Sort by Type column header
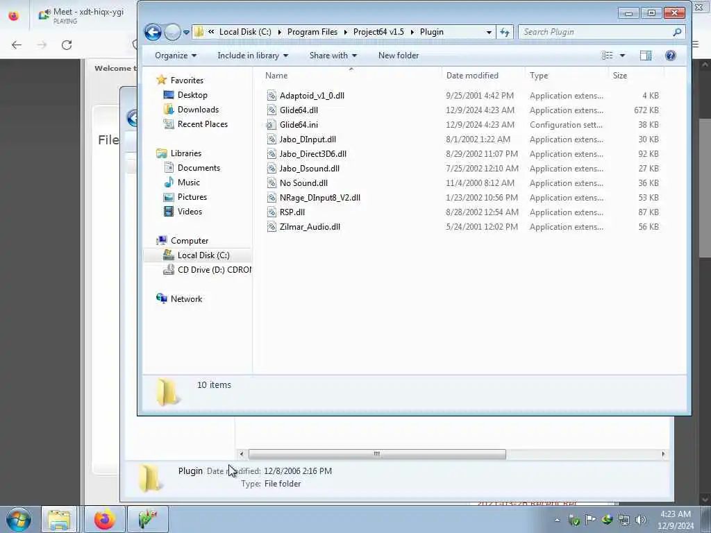Image resolution: width=711 pixels, height=533 pixels. coord(567,75)
